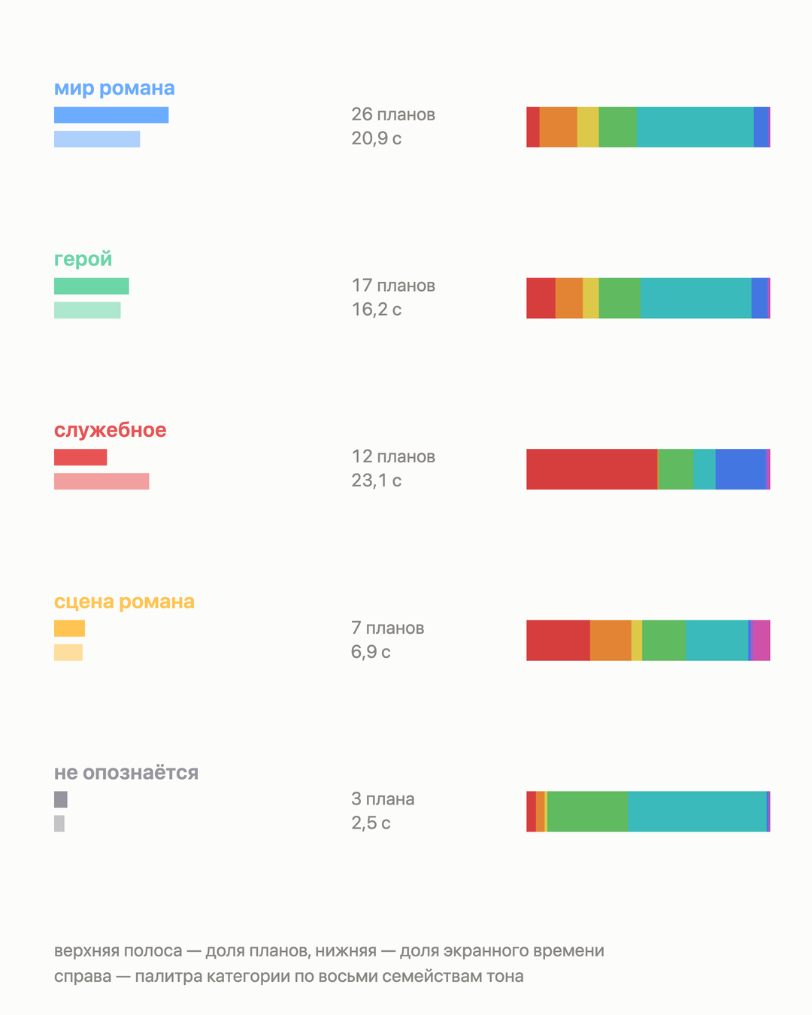Click the green segment in «не опознаётся» palette
This screenshot has height=1015, width=812.
tap(588, 812)
